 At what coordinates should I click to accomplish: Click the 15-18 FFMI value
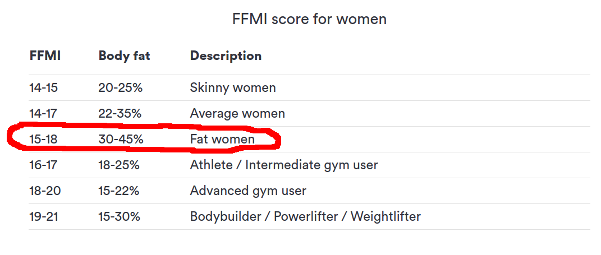tap(43, 140)
